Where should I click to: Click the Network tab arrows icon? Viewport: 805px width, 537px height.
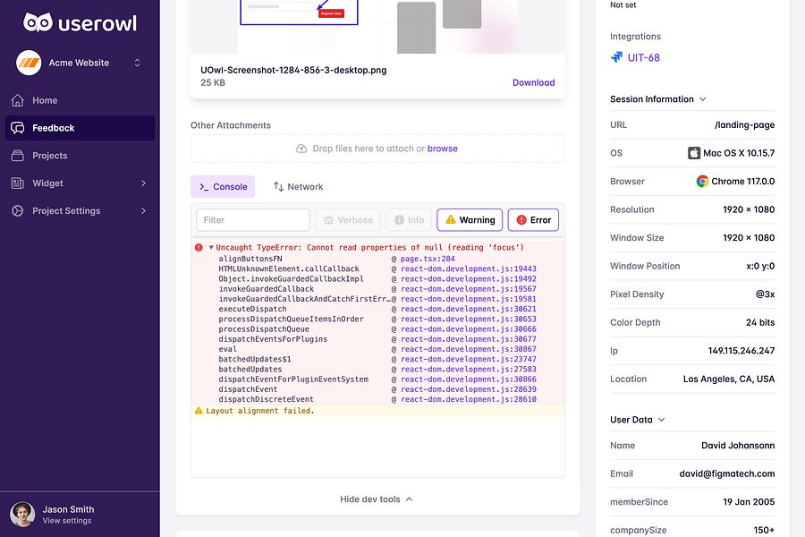point(278,186)
